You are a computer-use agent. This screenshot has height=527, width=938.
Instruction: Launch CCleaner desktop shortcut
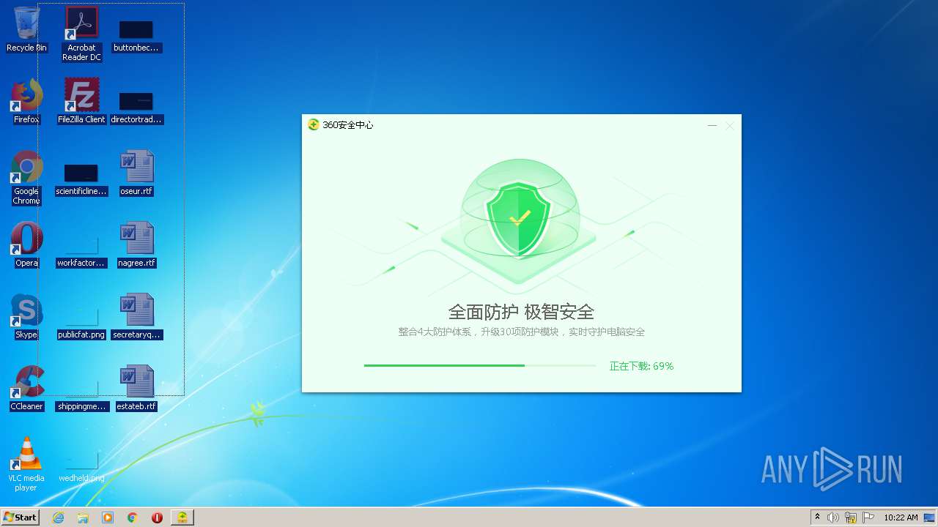[x=26, y=388]
